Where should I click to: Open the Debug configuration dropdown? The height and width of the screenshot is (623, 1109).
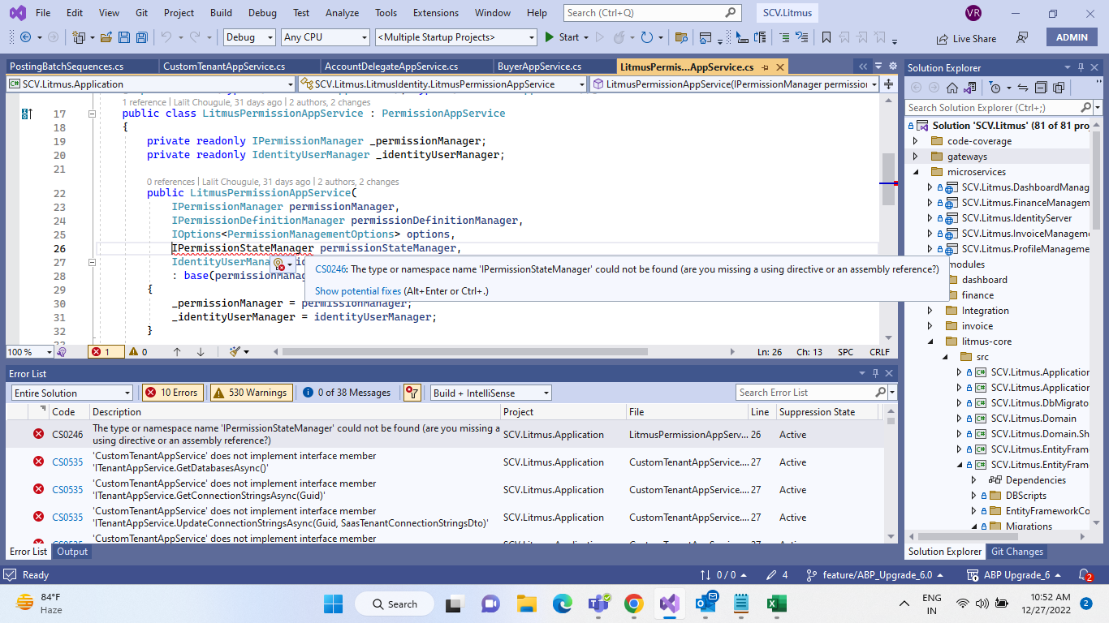click(249, 37)
